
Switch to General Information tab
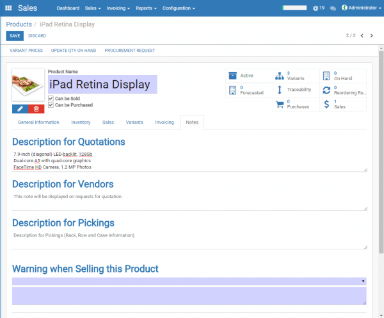tap(38, 122)
